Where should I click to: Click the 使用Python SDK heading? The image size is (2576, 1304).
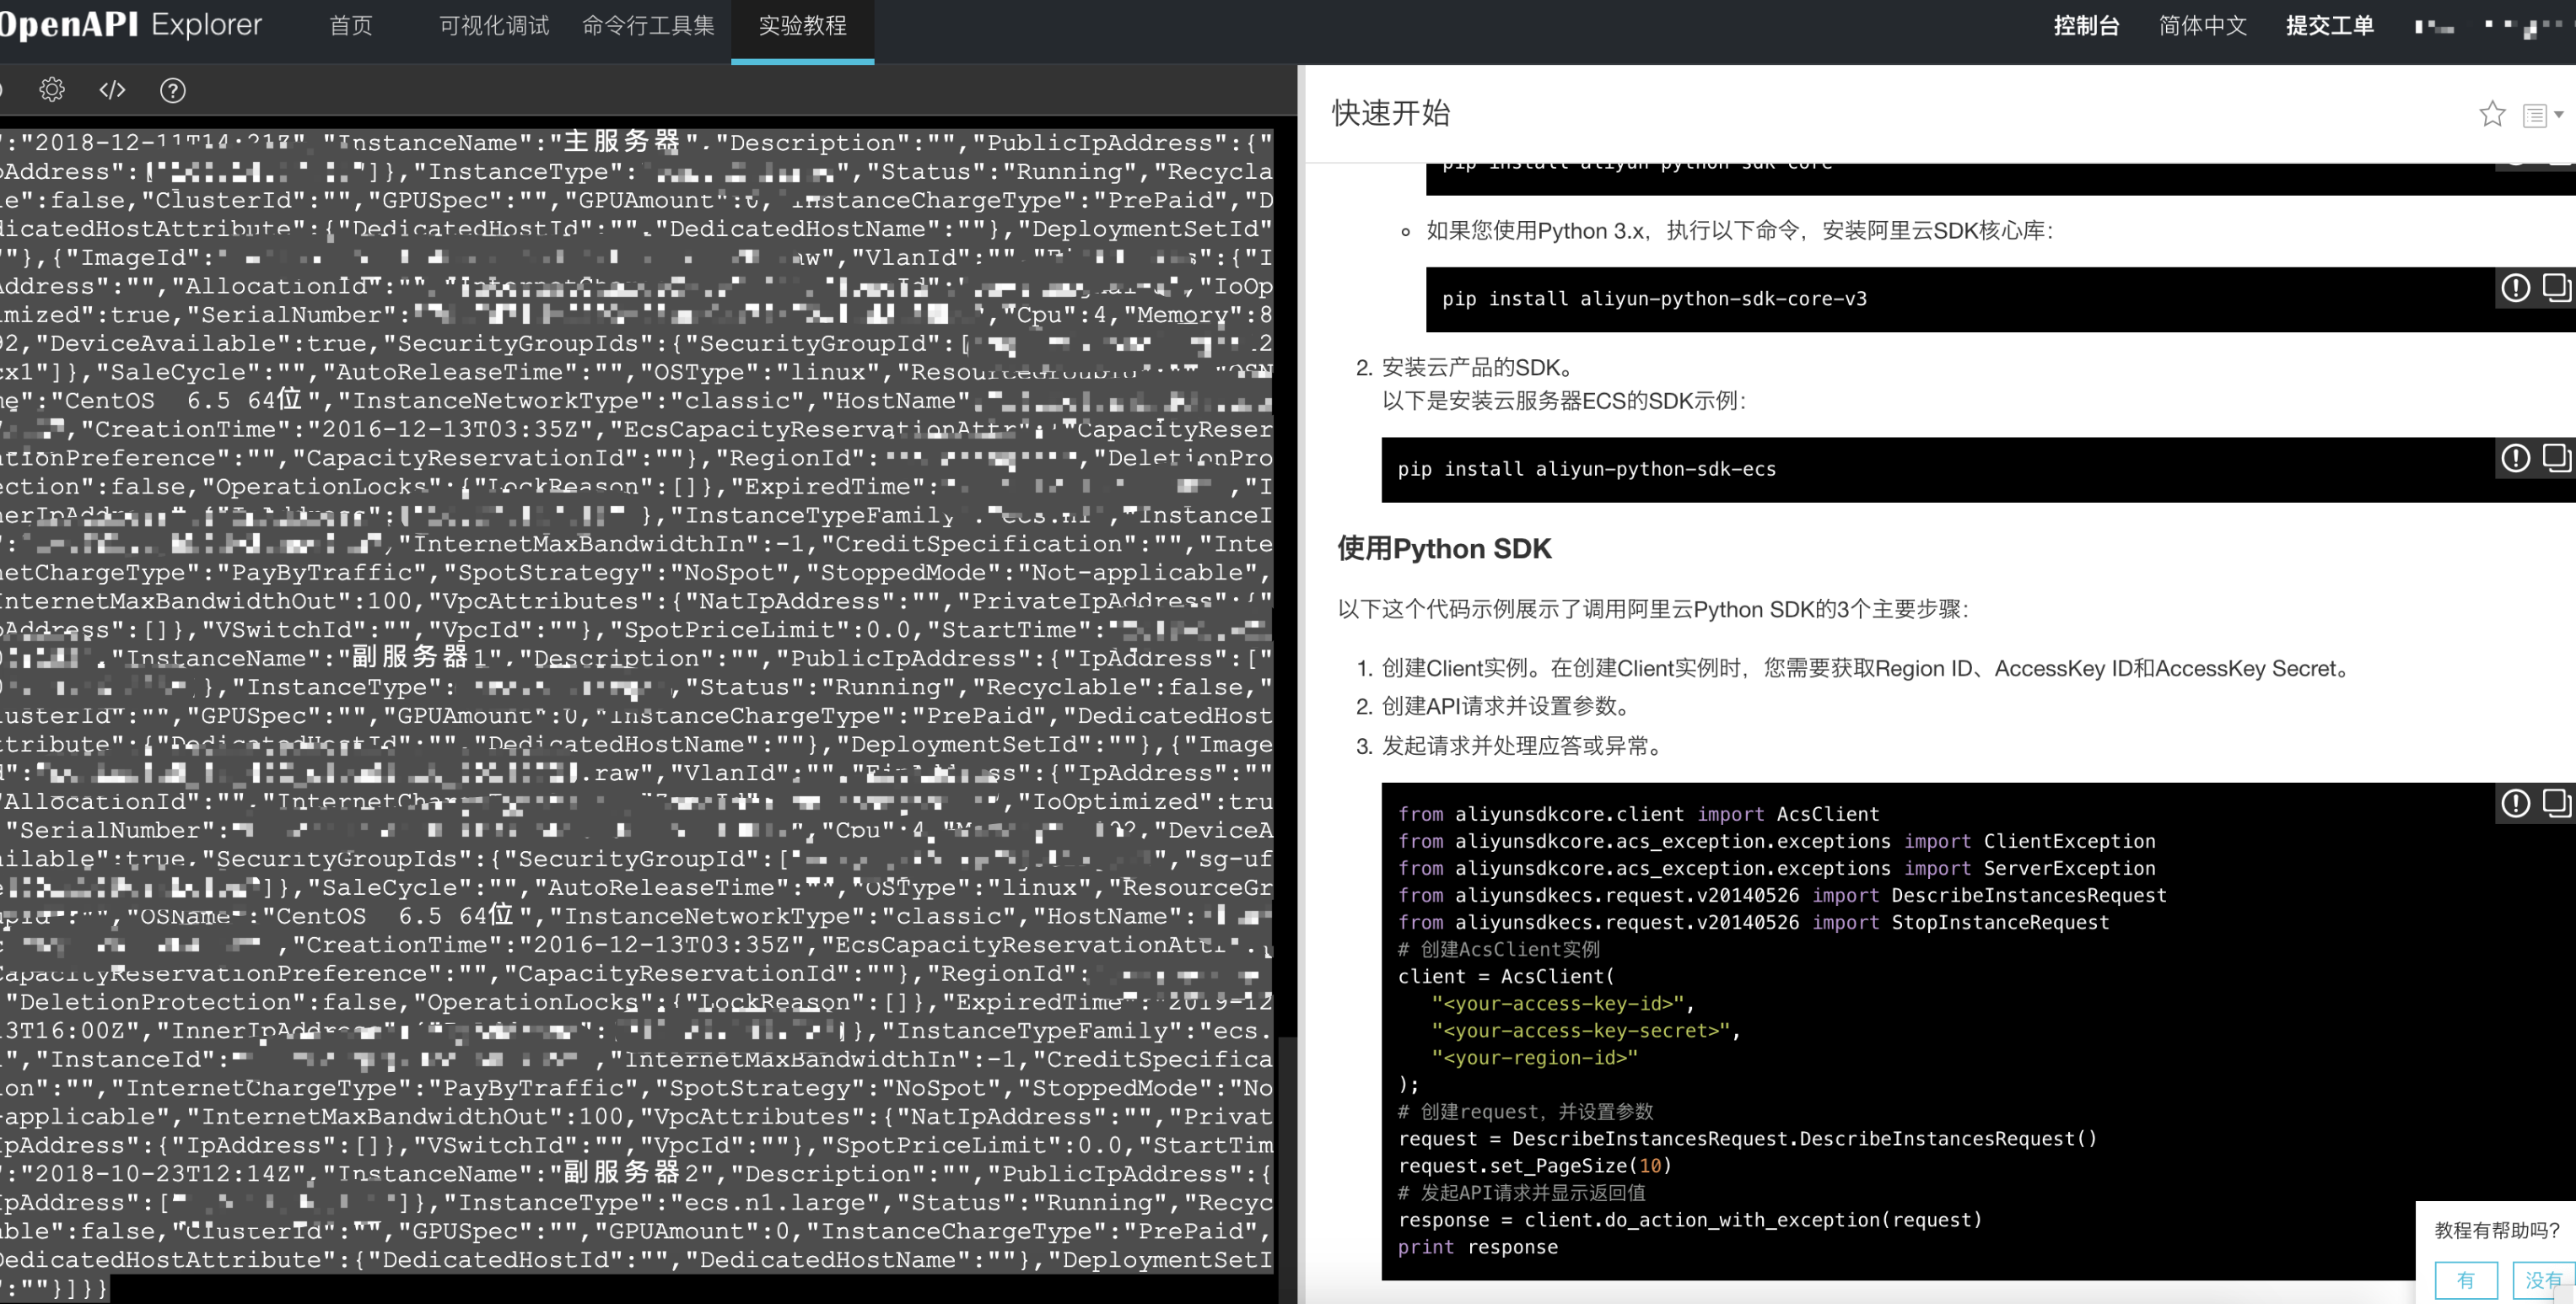tap(1444, 548)
